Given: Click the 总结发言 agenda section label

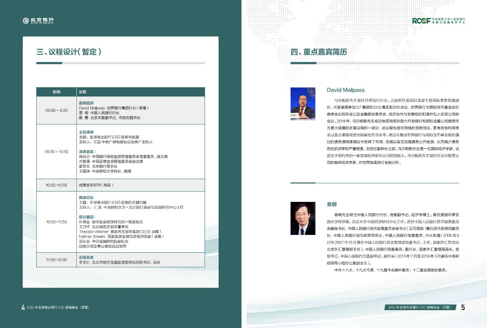Looking at the screenshot, I should point(86,257).
